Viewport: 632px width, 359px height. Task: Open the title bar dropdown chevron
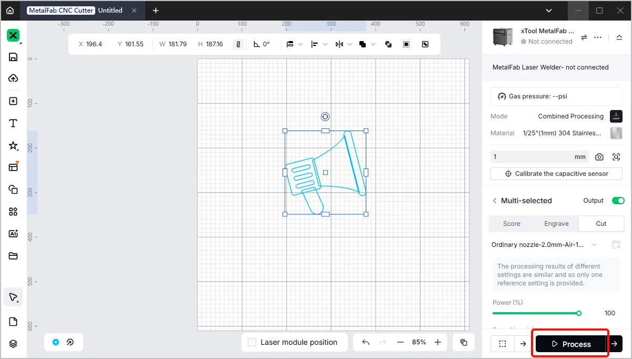[x=549, y=10]
